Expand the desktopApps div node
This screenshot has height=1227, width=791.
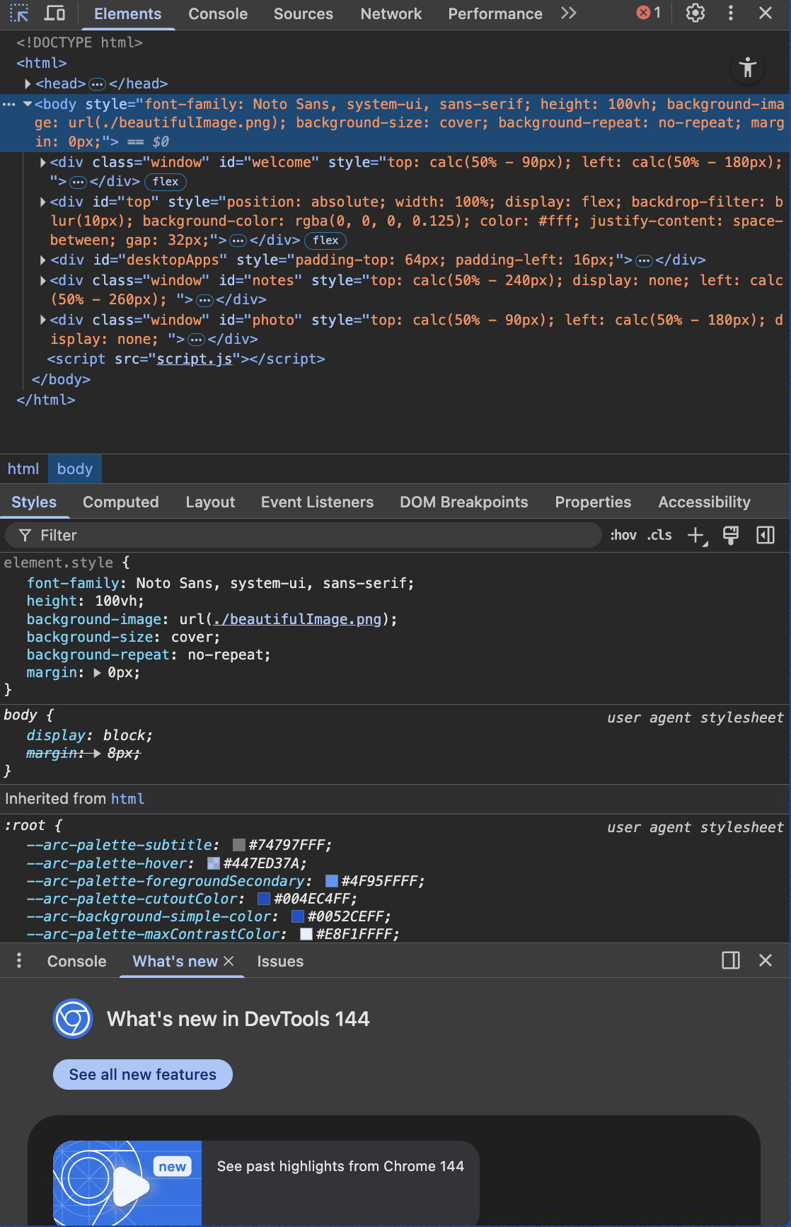43,260
